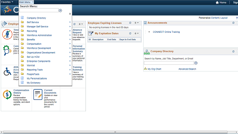Open the Training Summary link
The height and width of the screenshot is (134, 238).
coord(78,68)
